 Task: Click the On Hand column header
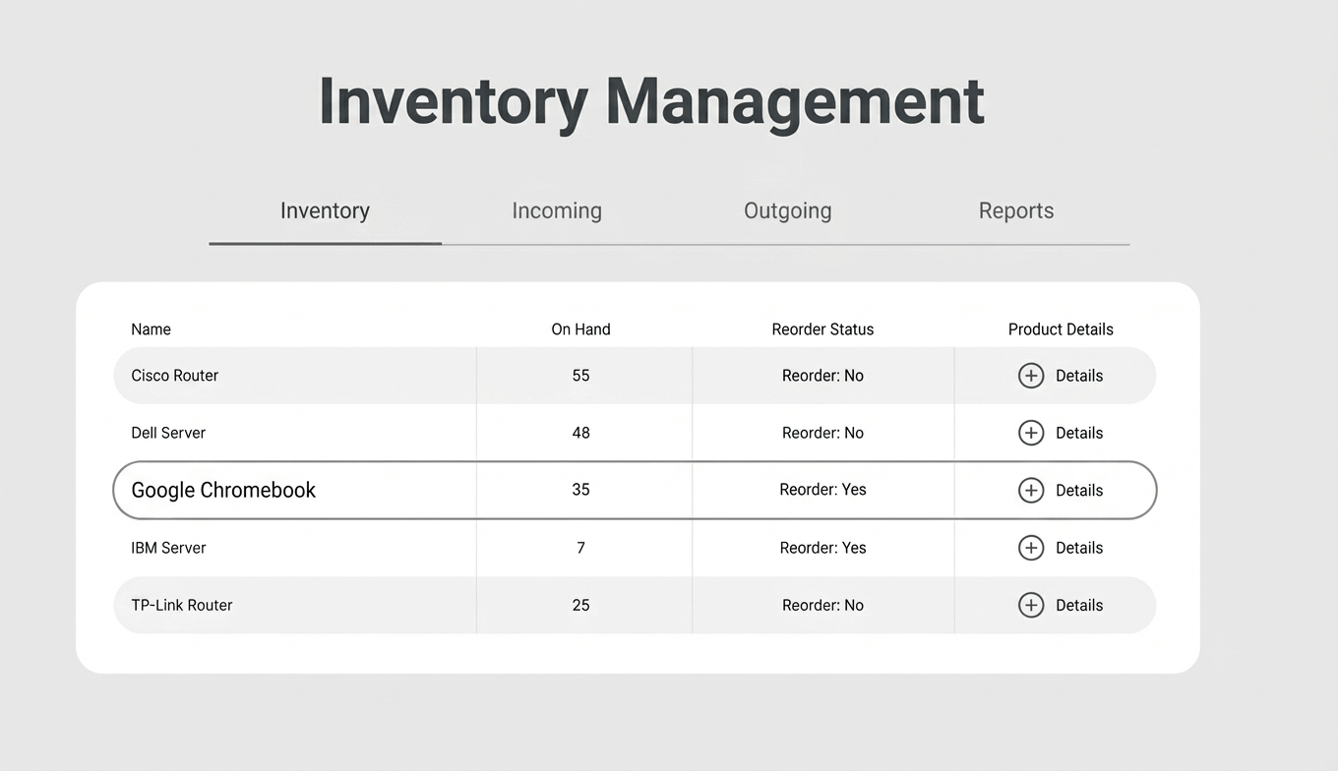580,329
